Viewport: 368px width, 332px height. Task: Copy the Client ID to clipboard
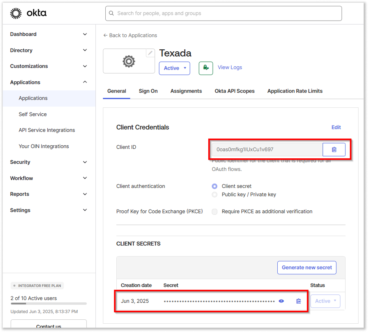coord(334,150)
